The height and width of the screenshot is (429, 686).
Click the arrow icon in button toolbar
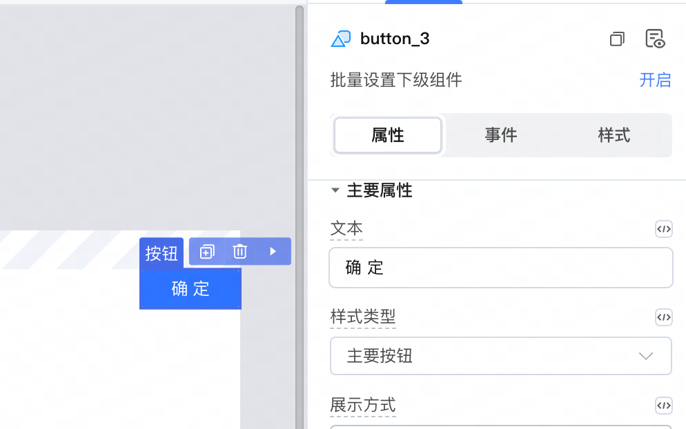click(x=273, y=252)
